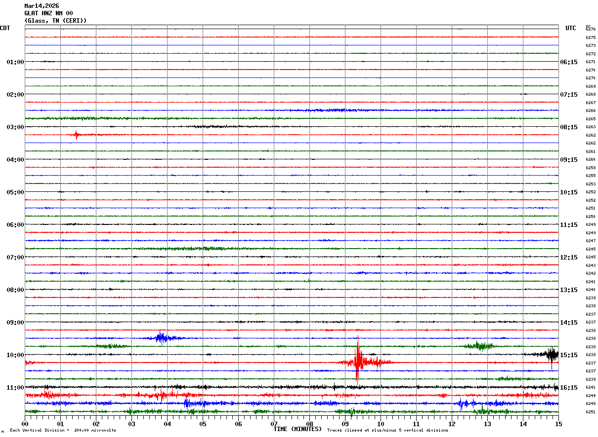The width and height of the screenshot is (598, 437).
Task: Click the 09:15 UTC label
Action: 569,160
